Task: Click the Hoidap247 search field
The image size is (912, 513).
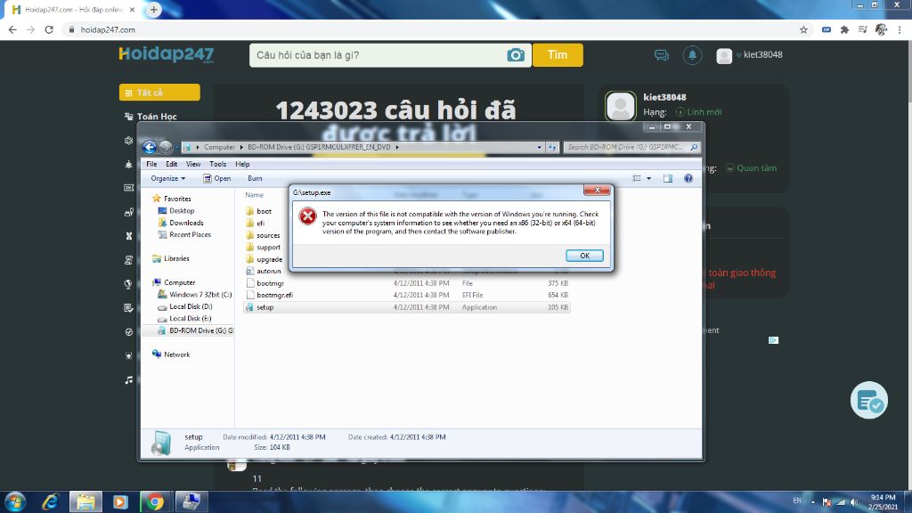Action: click(x=379, y=55)
